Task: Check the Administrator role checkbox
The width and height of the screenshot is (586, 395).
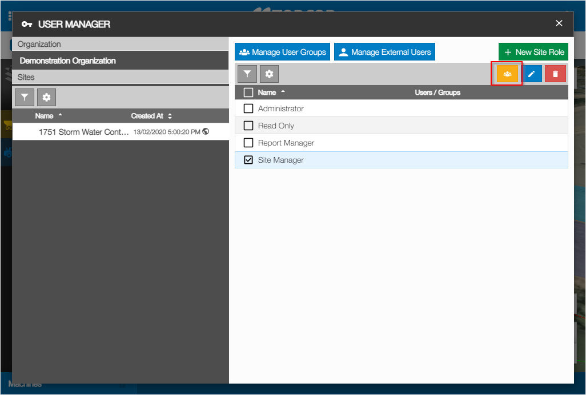Action: coord(248,108)
